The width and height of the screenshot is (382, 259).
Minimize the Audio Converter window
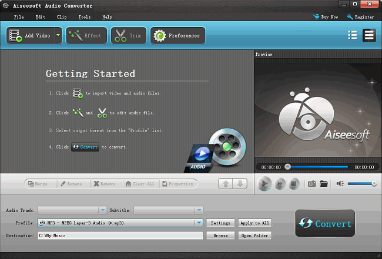point(344,4)
